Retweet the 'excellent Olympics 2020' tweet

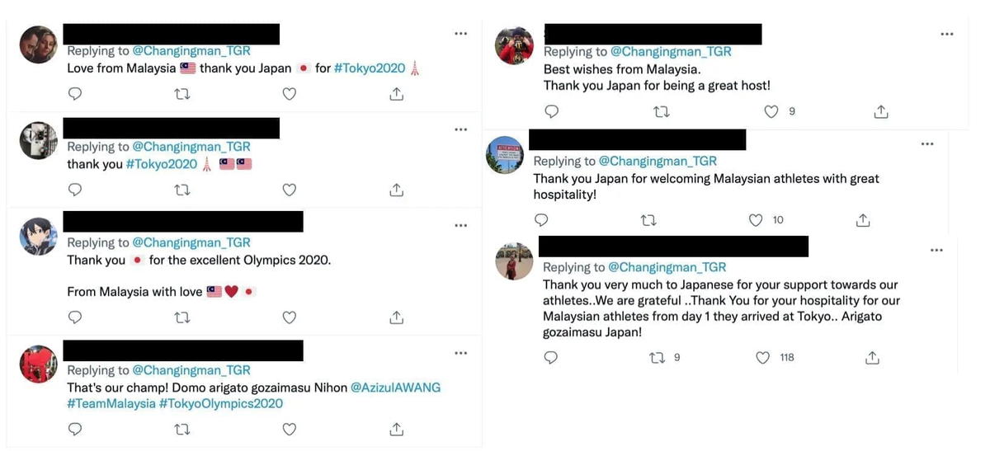pos(182,317)
